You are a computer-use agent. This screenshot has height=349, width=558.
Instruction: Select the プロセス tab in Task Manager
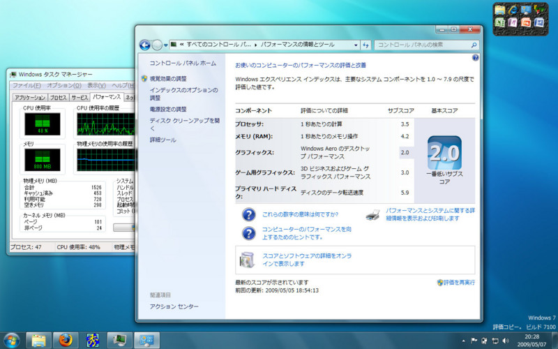[59, 98]
